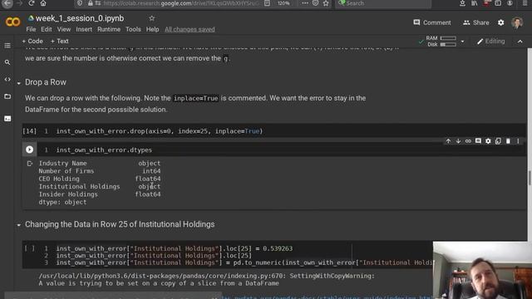Run the unexecuted Institutional Holdings cell bracket

tap(30, 248)
